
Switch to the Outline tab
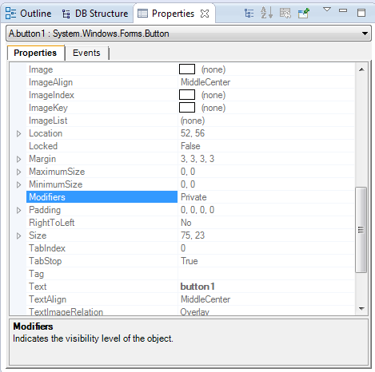click(29, 14)
